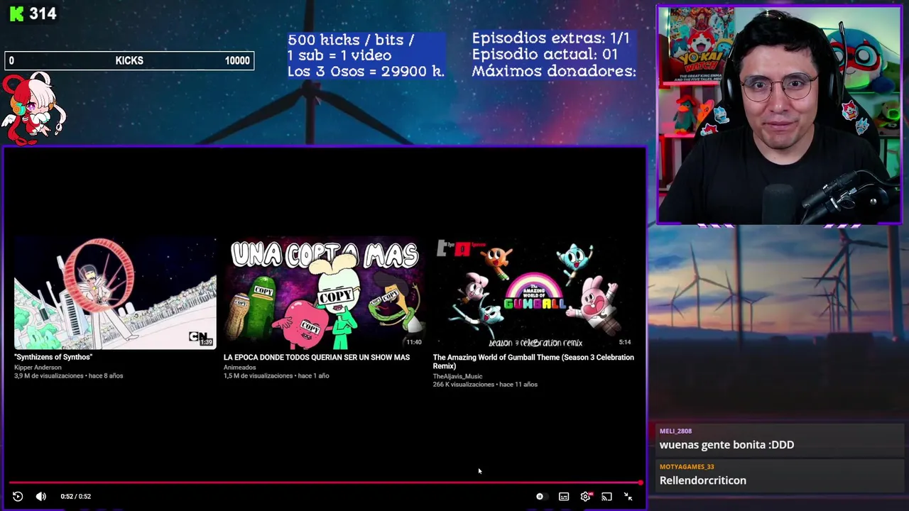Click the KICKS goal progress bar
The image size is (909, 511).
pyautogui.click(x=129, y=61)
